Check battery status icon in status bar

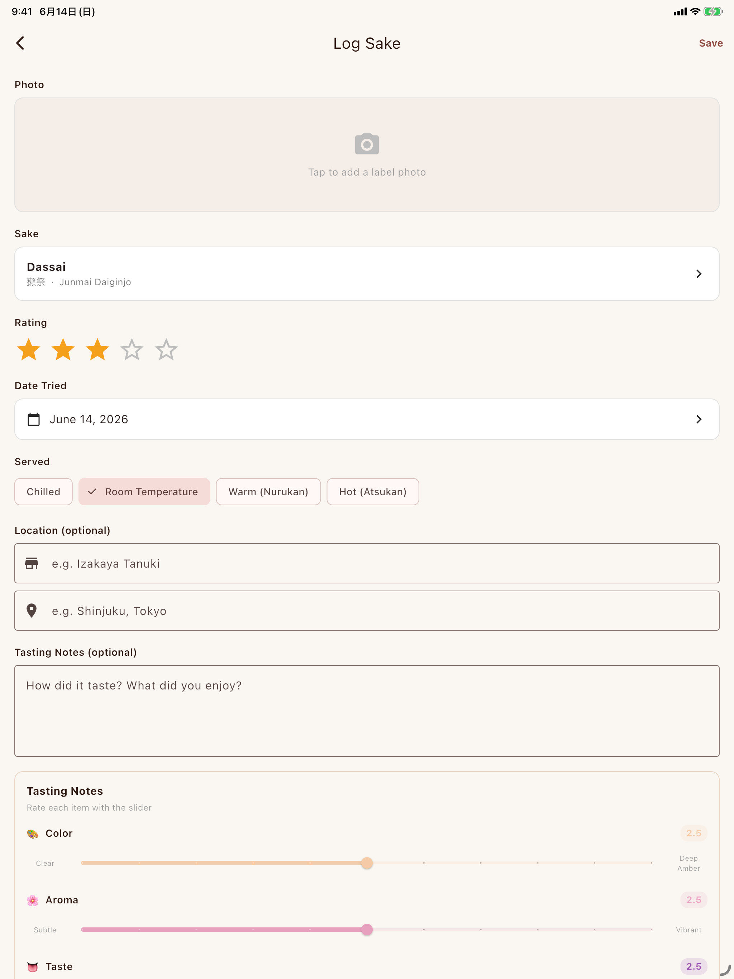(713, 11)
